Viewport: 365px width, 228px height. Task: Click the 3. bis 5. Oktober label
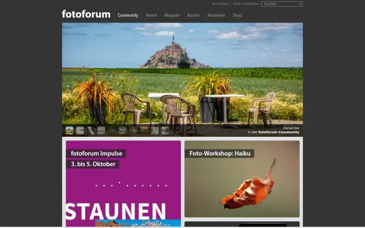click(93, 164)
